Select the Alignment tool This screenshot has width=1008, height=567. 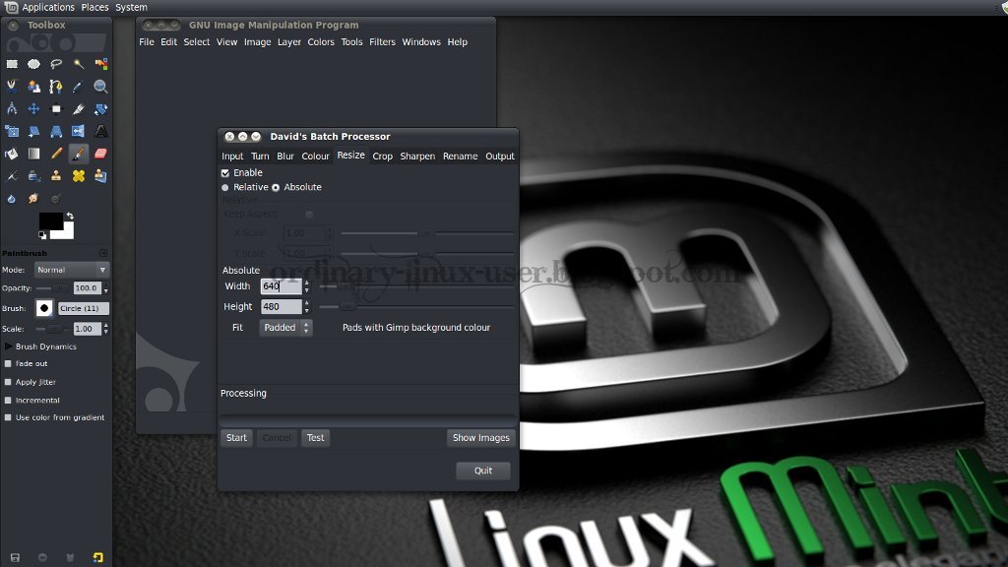(x=56, y=108)
